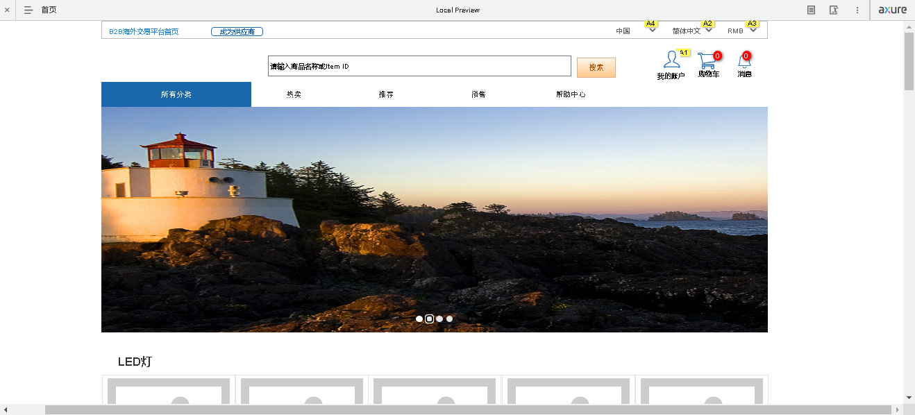Click the 首页 page title
915x415 pixels.
click(x=49, y=10)
